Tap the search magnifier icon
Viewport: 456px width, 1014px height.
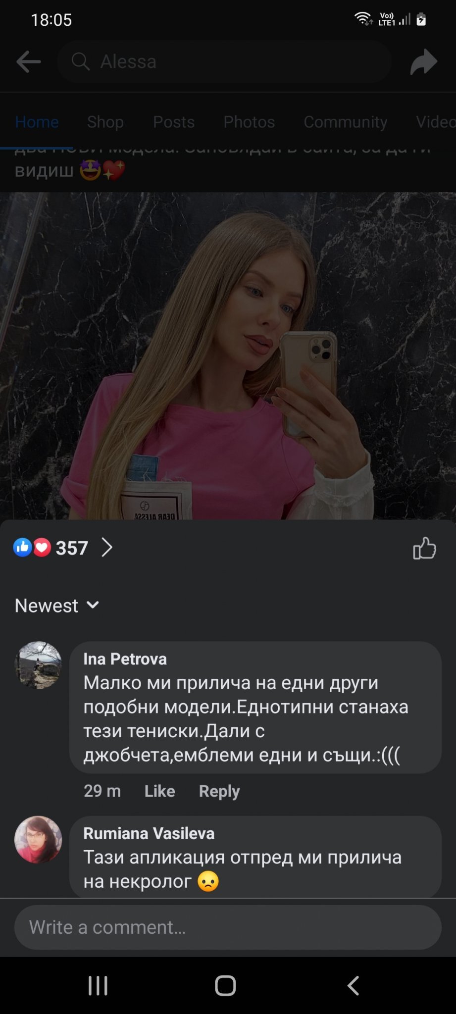click(80, 62)
